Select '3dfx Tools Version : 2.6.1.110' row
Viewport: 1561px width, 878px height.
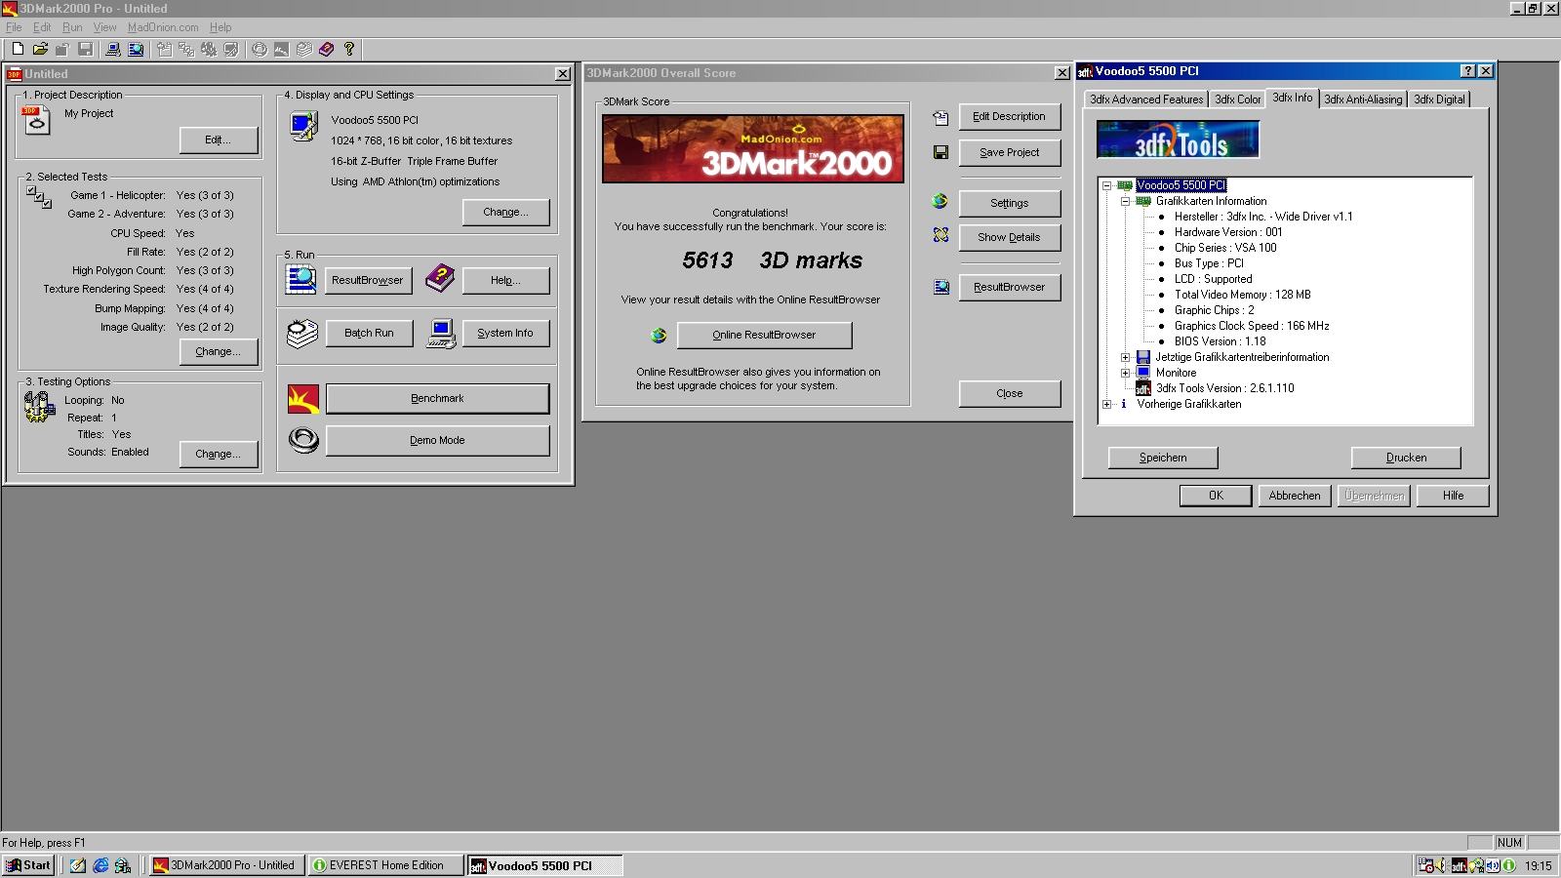(x=1224, y=388)
